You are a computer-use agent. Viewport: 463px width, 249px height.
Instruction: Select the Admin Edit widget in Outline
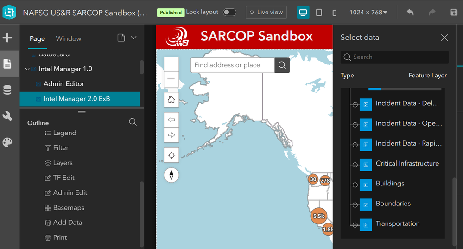click(66, 192)
